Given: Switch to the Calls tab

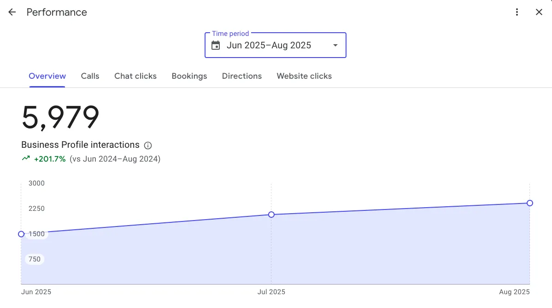Looking at the screenshot, I should [x=90, y=76].
